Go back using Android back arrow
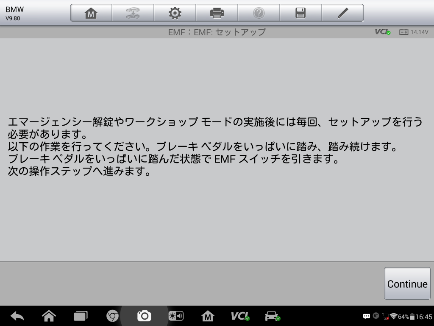Viewport: 434px width, 326px height. click(x=17, y=316)
